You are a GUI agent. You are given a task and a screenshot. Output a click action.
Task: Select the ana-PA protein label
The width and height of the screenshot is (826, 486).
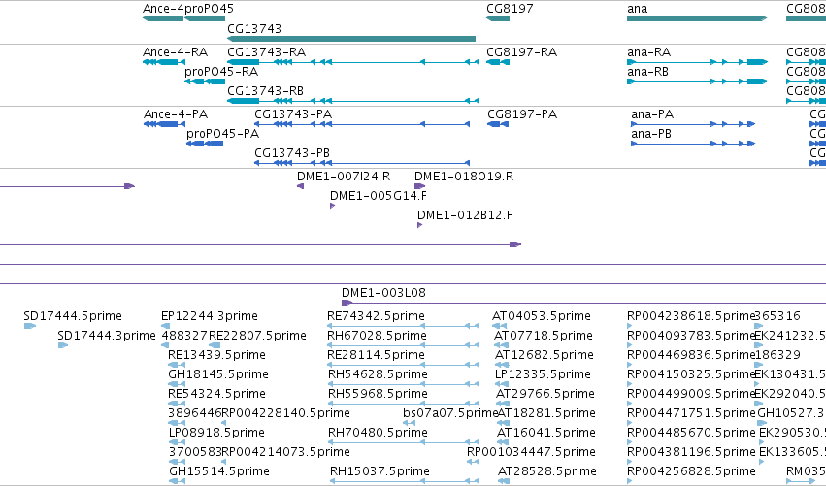click(652, 114)
